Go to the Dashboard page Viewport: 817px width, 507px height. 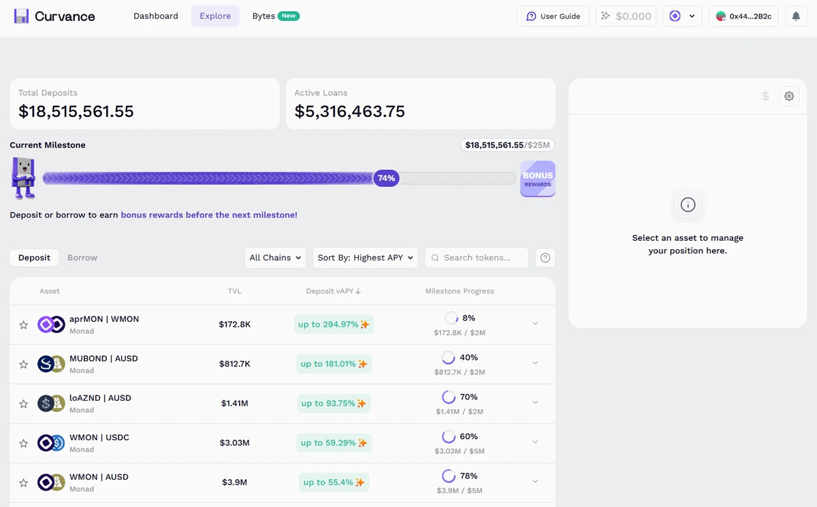point(156,16)
